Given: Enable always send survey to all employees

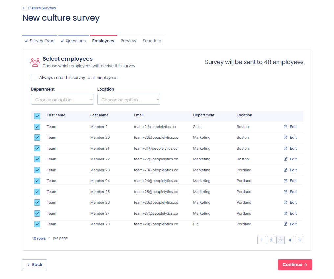Looking at the screenshot, I should pos(34,78).
